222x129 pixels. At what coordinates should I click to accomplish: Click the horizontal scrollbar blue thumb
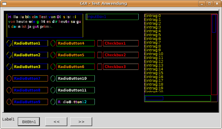click(x=154, y=98)
